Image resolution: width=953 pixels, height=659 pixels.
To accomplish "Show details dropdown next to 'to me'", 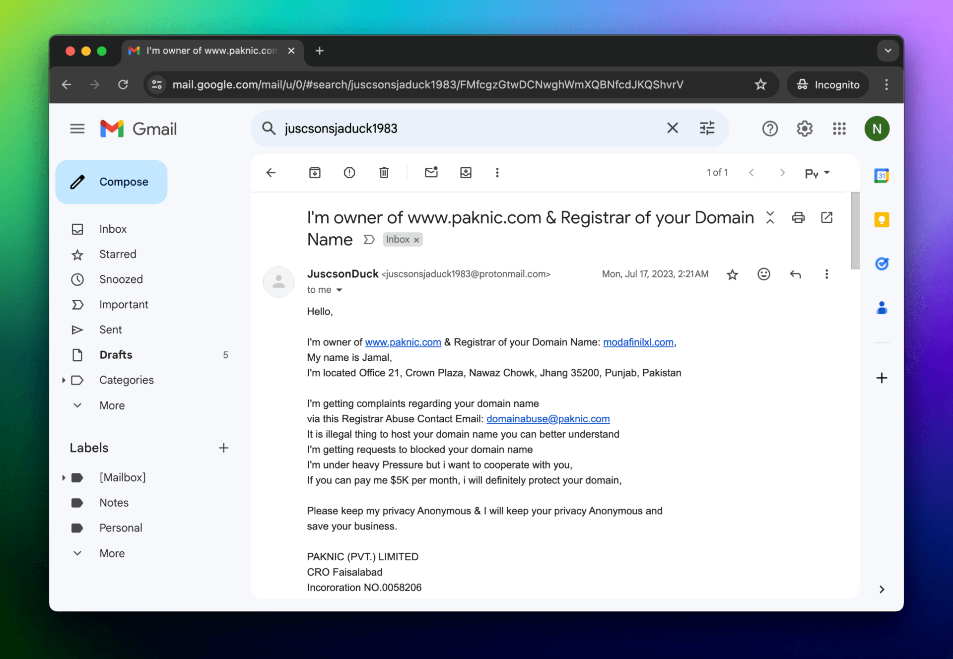I will [339, 290].
